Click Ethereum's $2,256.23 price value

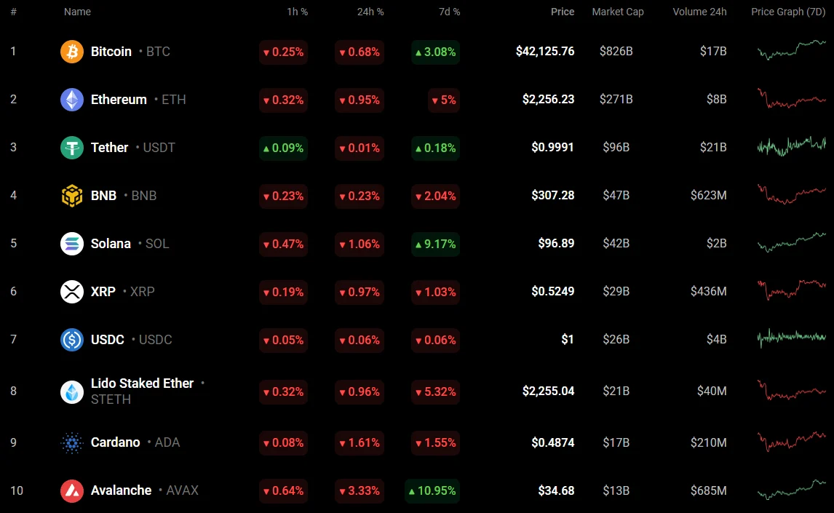(x=548, y=100)
